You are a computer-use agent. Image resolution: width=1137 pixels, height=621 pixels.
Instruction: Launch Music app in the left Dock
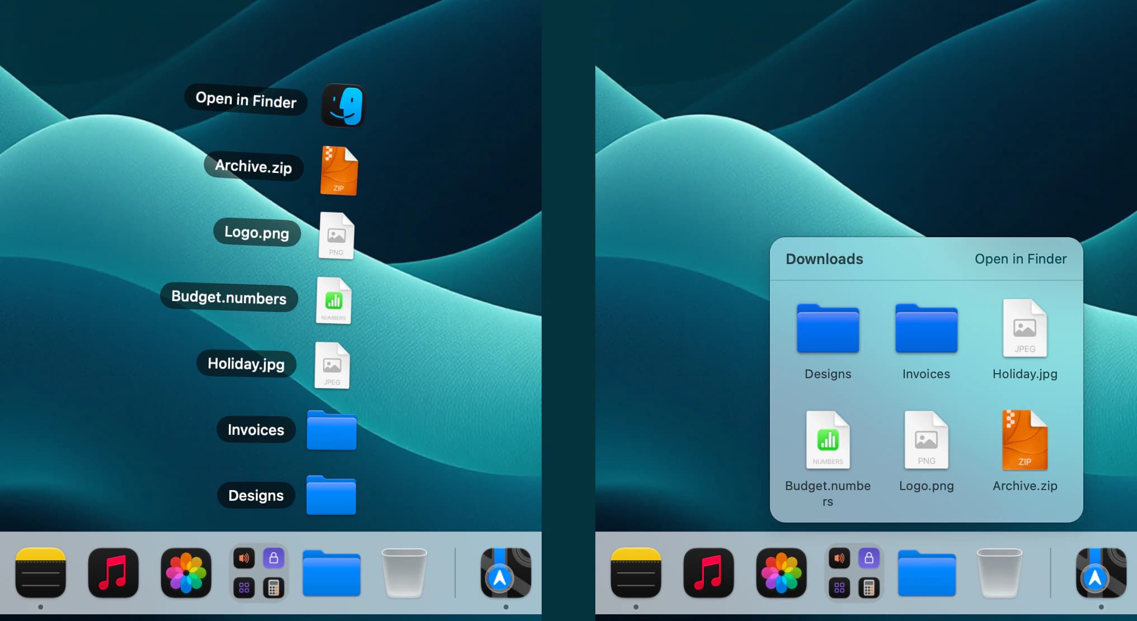click(x=113, y=573)
